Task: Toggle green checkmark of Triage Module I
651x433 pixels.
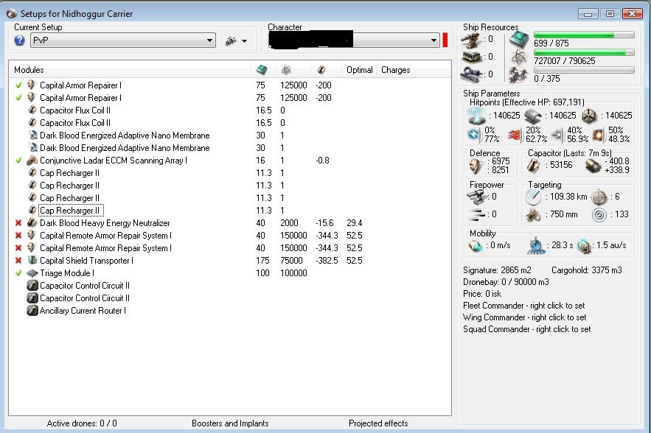Action: click(18, 273)
